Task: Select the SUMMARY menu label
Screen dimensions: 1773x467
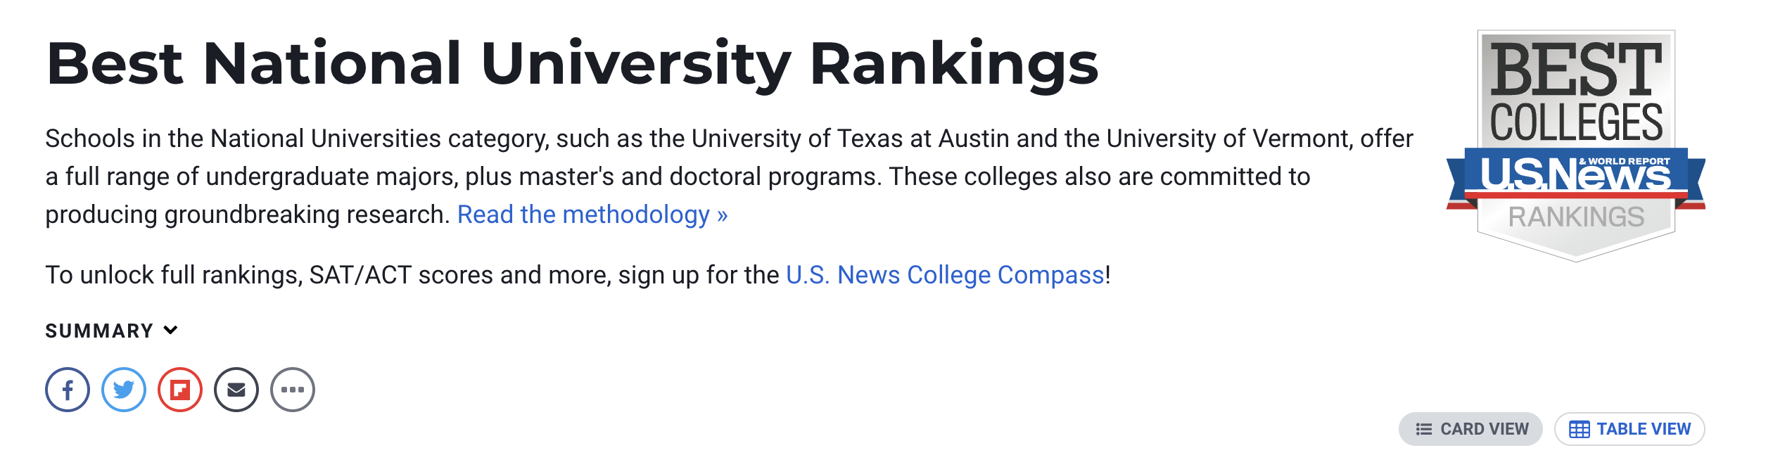Action: [99, 329]
